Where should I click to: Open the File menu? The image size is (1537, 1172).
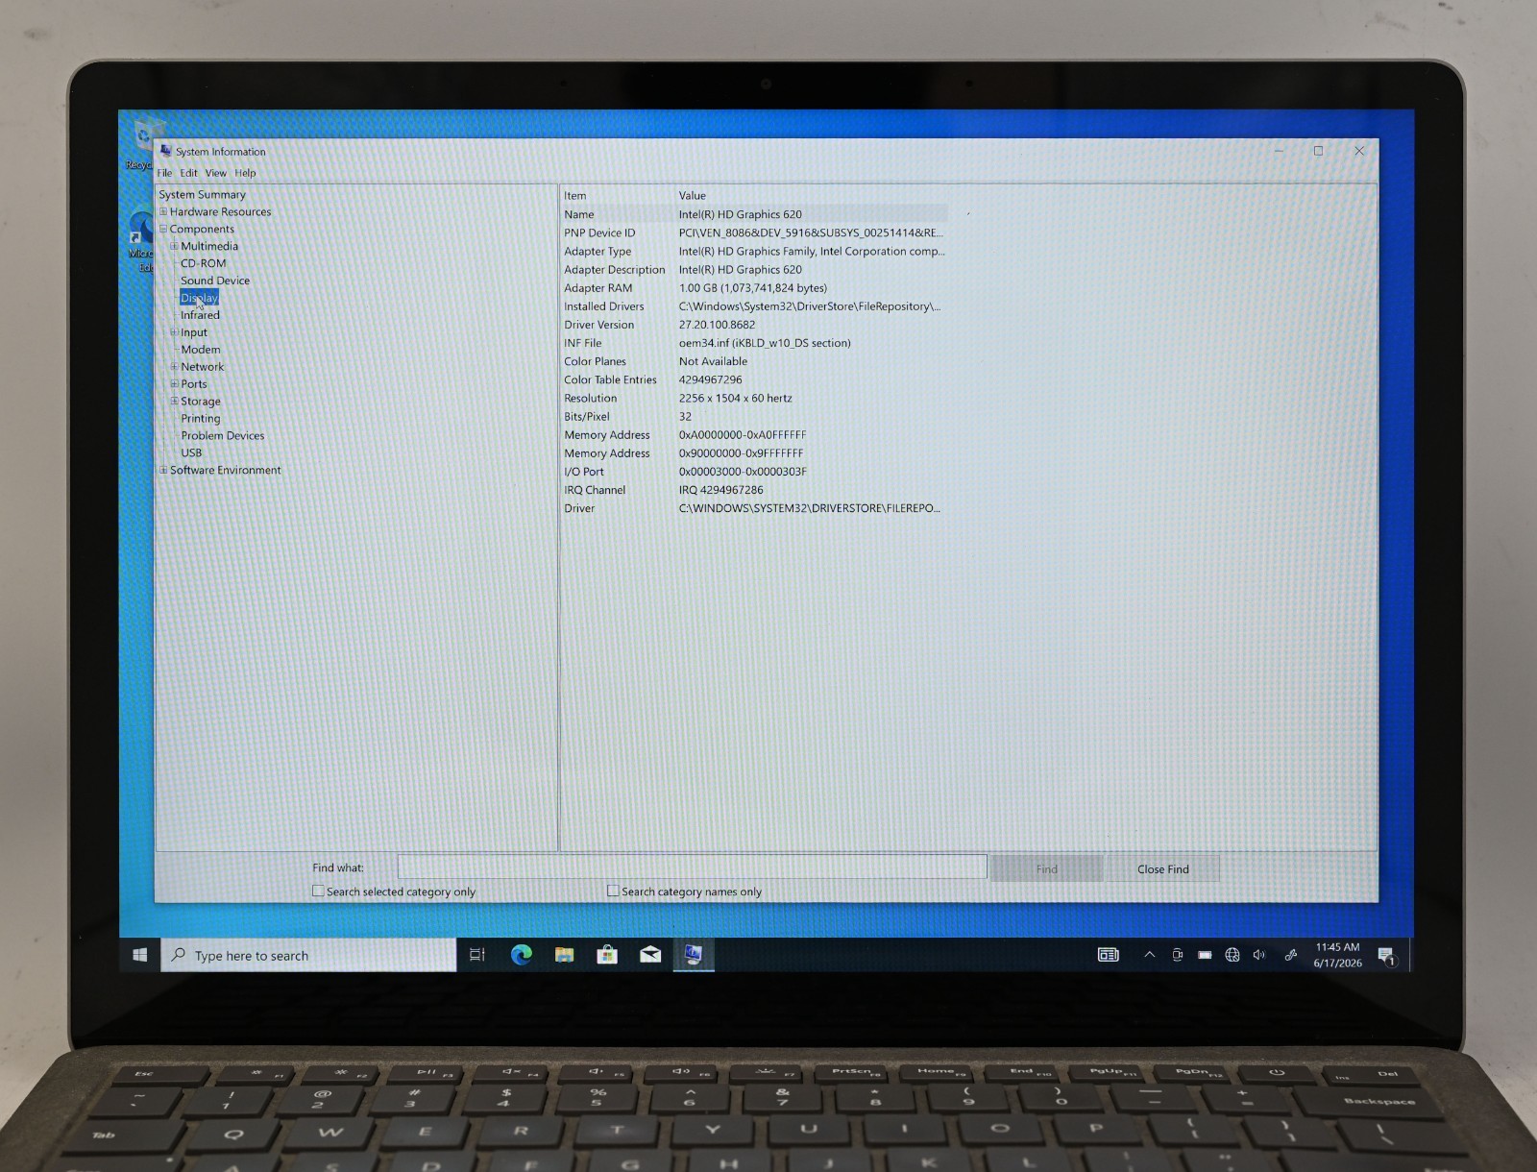click(164, 173)
